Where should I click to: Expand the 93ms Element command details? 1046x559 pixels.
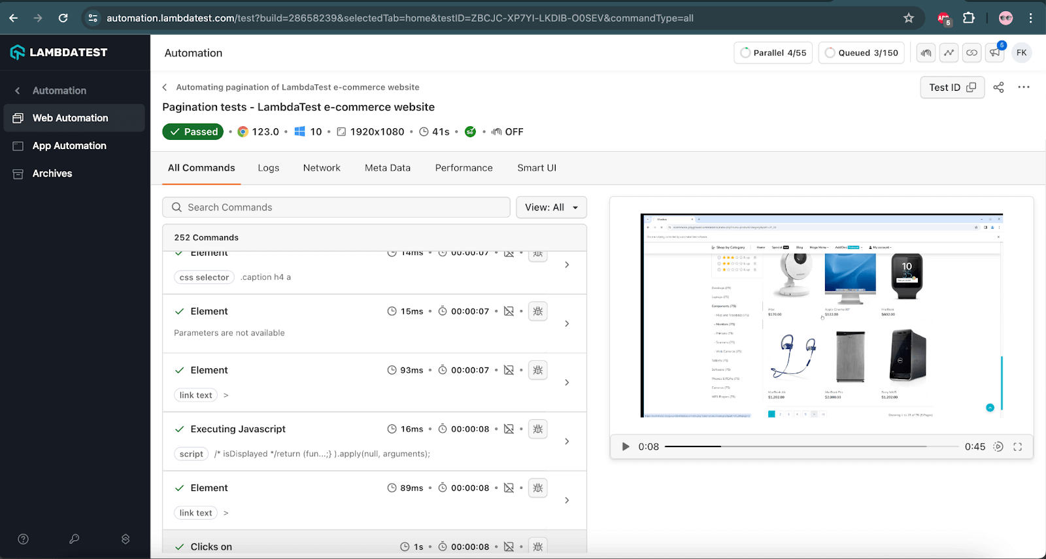[x=567, y=382]
